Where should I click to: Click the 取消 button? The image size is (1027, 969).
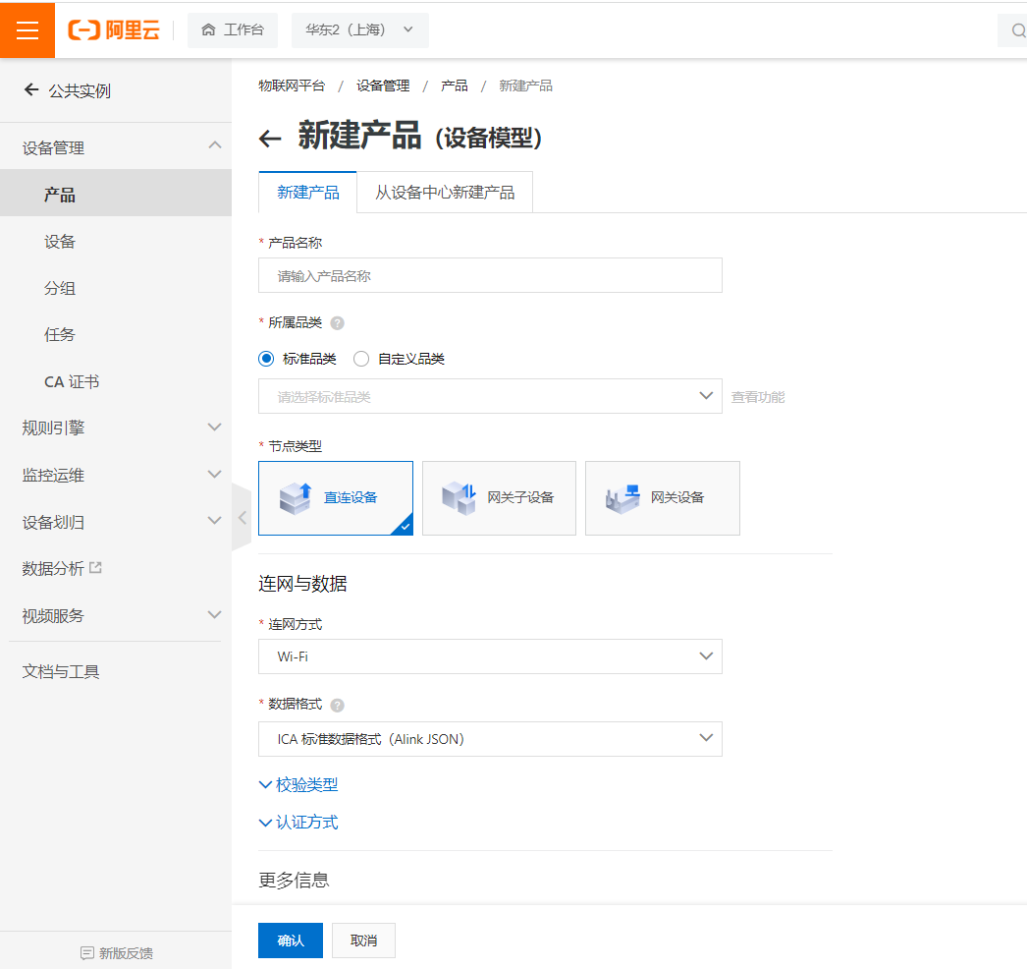coord(363,940)
